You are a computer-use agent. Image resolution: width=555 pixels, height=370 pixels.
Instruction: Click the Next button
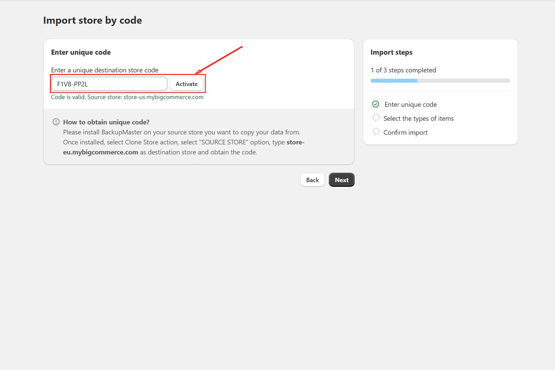pyautogui.click(x=342, y=180)
